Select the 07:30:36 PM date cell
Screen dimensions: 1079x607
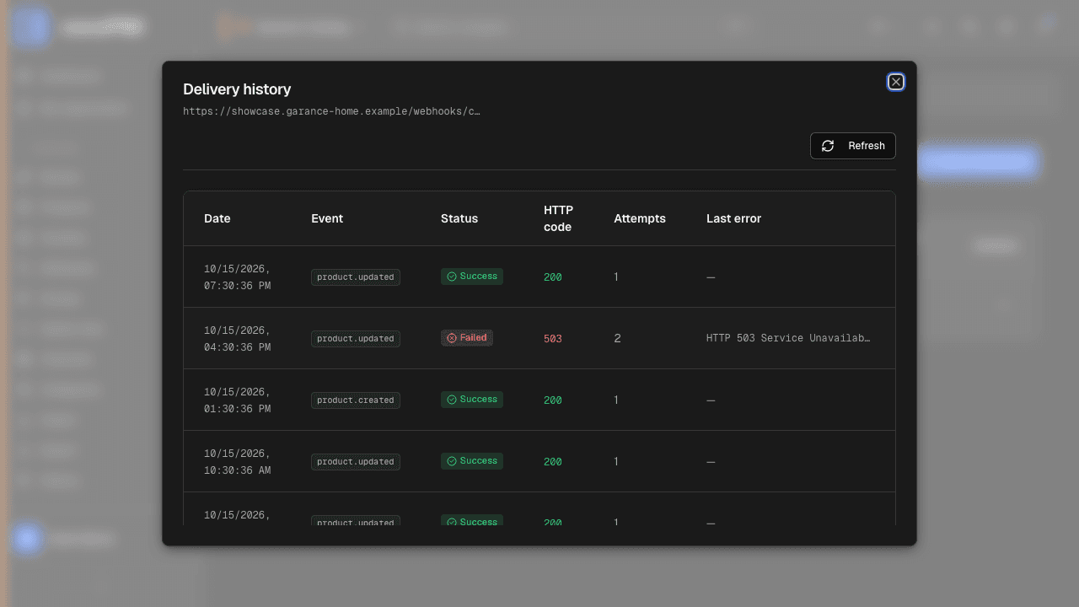pyautogui.click(x=238, y=277)
